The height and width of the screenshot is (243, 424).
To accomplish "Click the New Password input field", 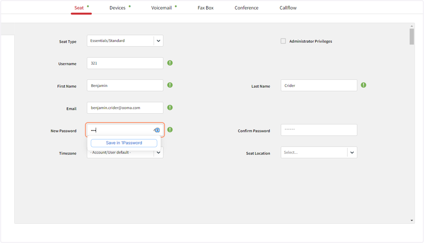I will pyautogui.click(x=125, y=130).
